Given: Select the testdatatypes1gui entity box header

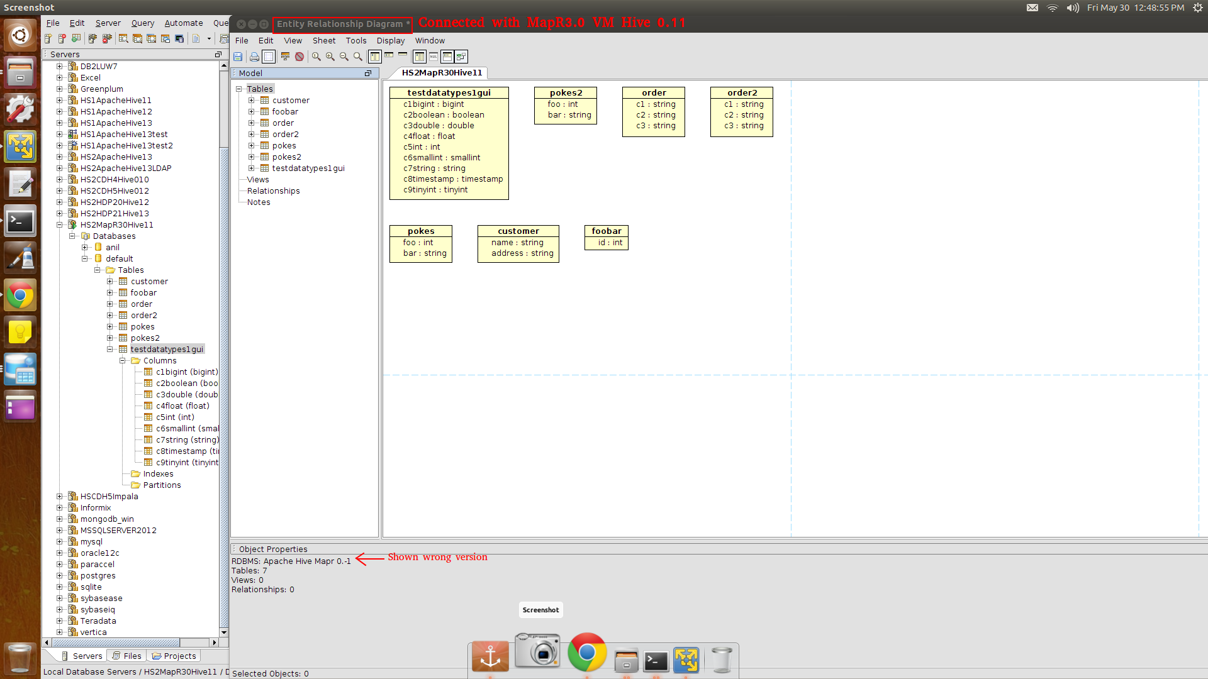Looking at the screenshot, I should [x=449, y=92].
